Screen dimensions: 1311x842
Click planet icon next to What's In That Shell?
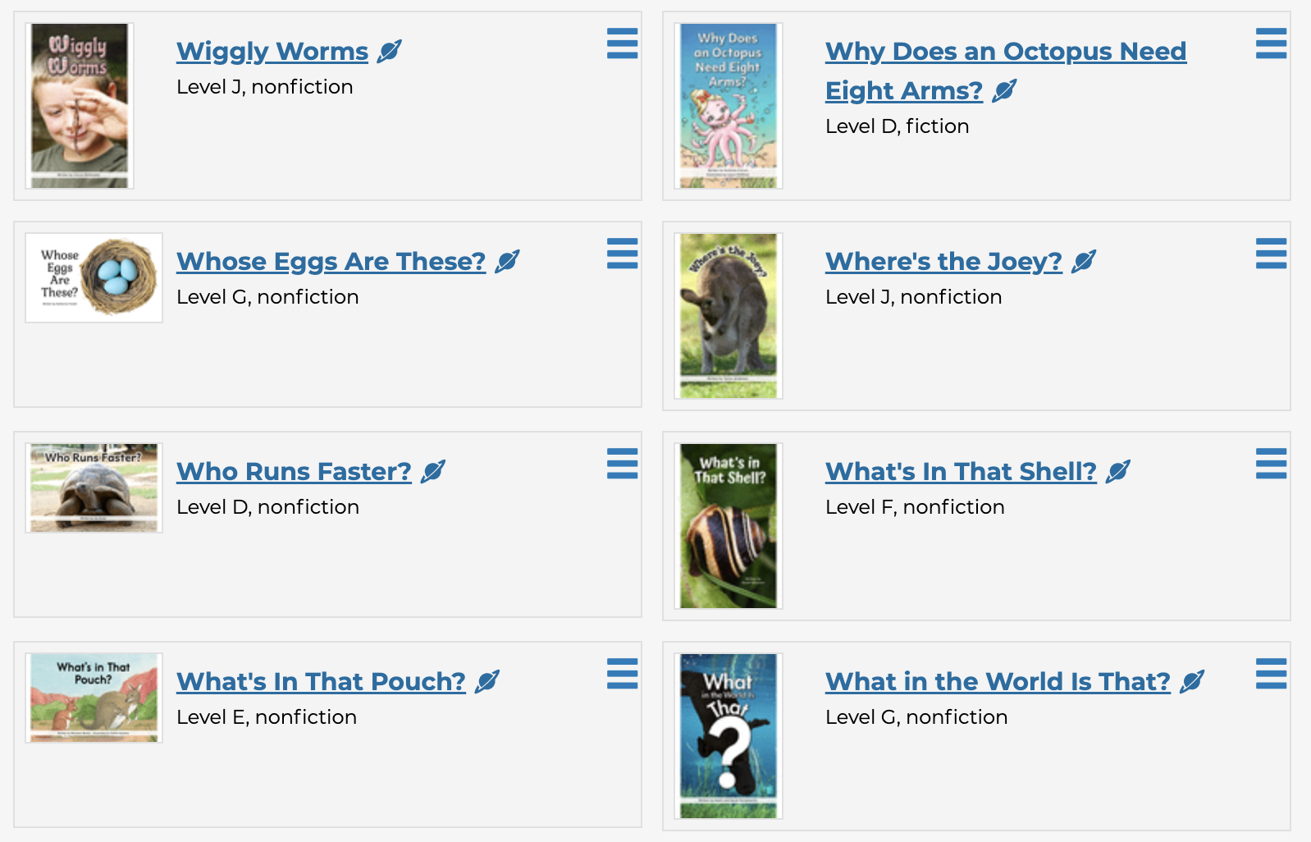(x=1117, y=472)
